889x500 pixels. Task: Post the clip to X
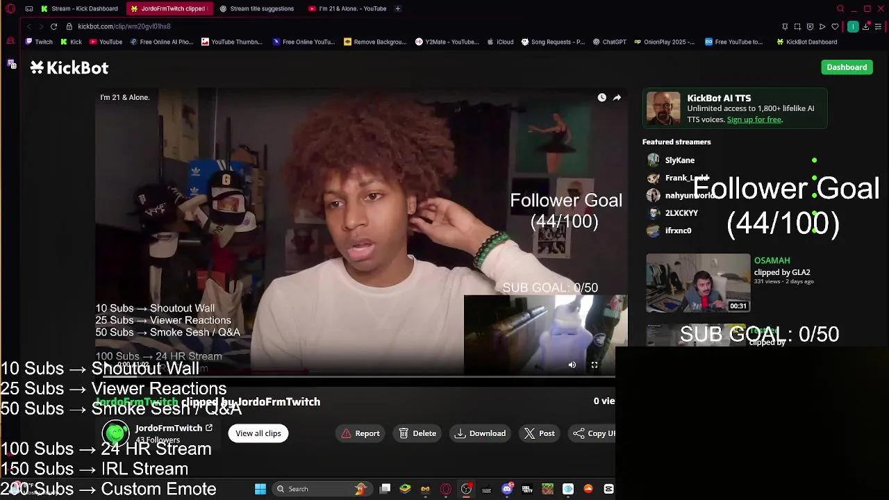(540, 433)
